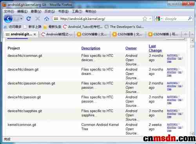
Task: Reload the page with the refresh icon
Action: pyautogui.click(x=29, y=19)
